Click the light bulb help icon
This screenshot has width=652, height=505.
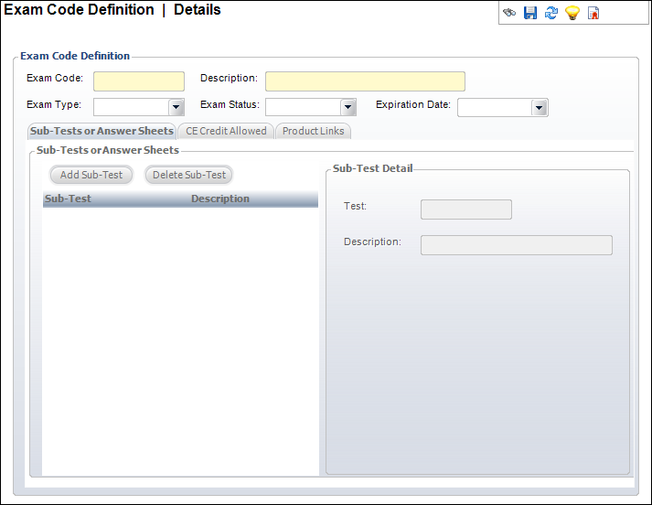click(x=572, y=14)
